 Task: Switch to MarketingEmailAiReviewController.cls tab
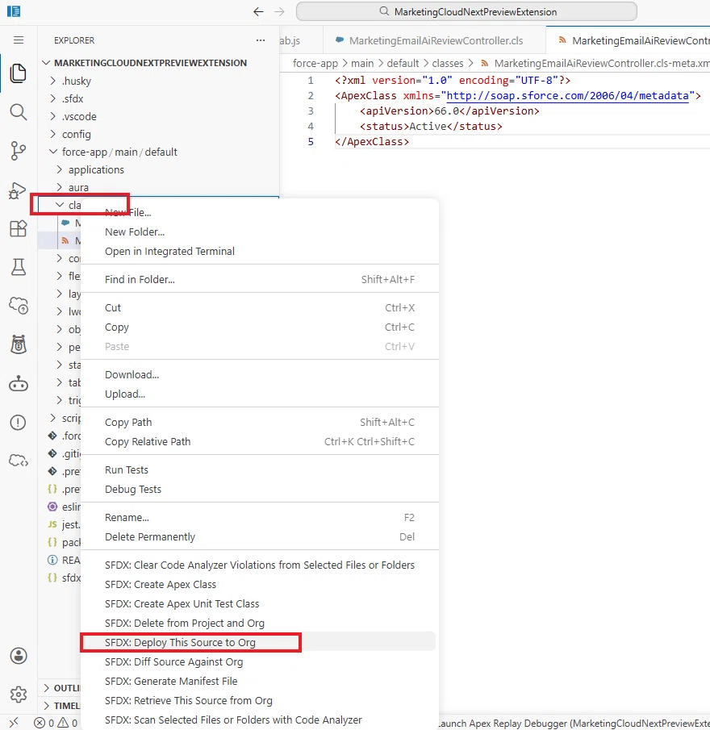[x=434, y=40]
